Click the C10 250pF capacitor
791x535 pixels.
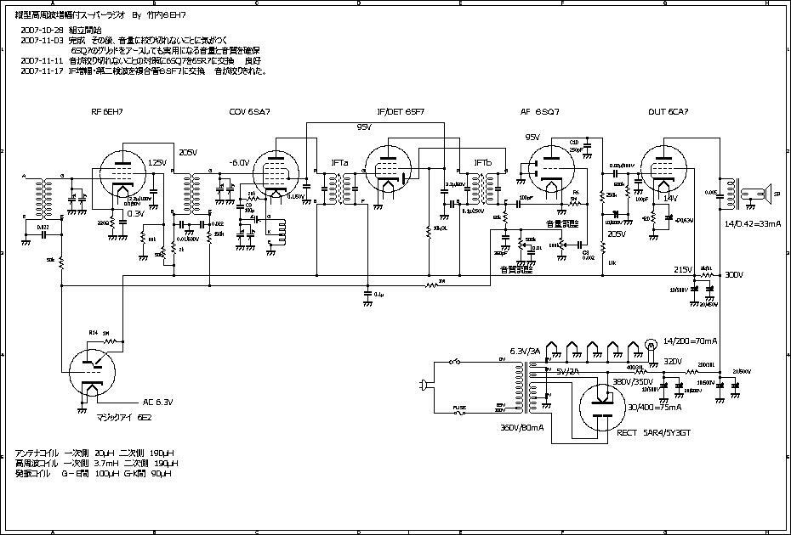tap(586, 145)
